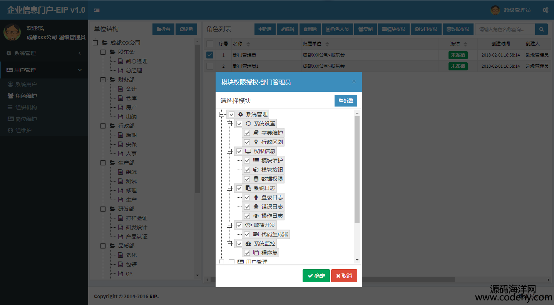The image size is (554, 305).
Task: Sort by 归属单位 column sort icon
Action: click(x=327, y=44)
